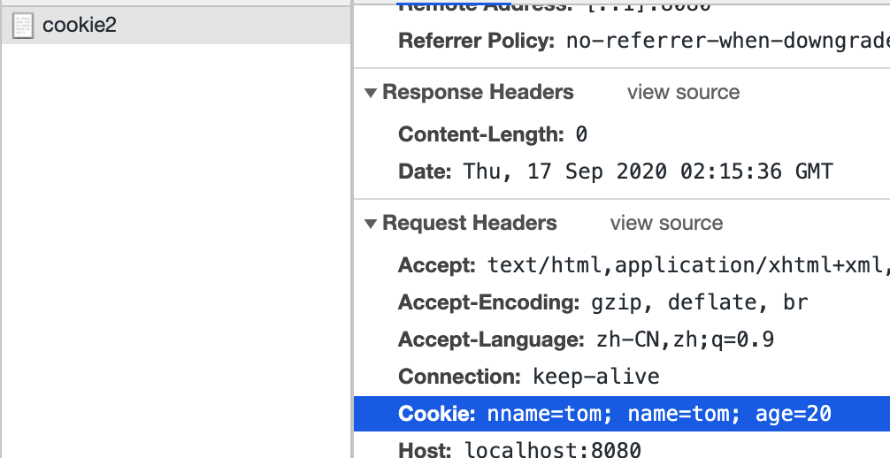Image resolution: width=890 pixels, height=458 pixels.
Task: Select the Accept-Language header row
Action: [622, 340]
